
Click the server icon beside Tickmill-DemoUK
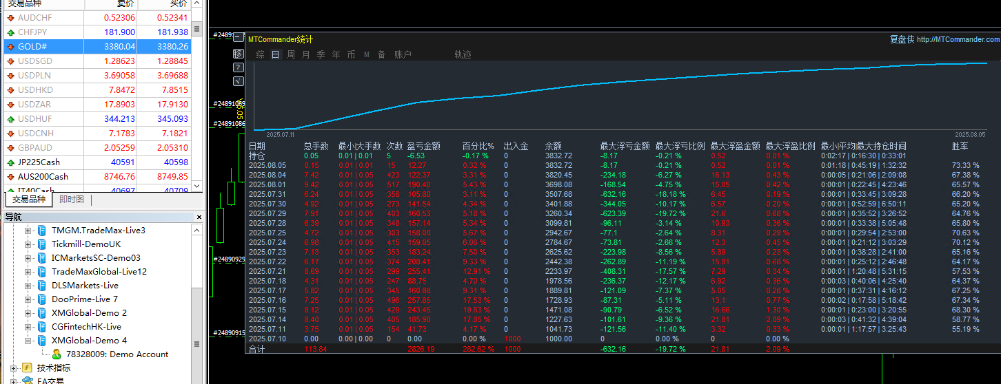(41, 244)
